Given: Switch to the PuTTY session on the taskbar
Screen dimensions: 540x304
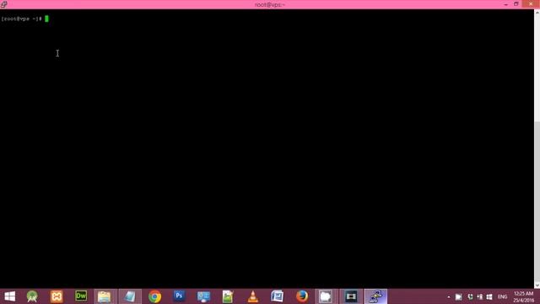Looking at the screenshot, I should (375, 296).
